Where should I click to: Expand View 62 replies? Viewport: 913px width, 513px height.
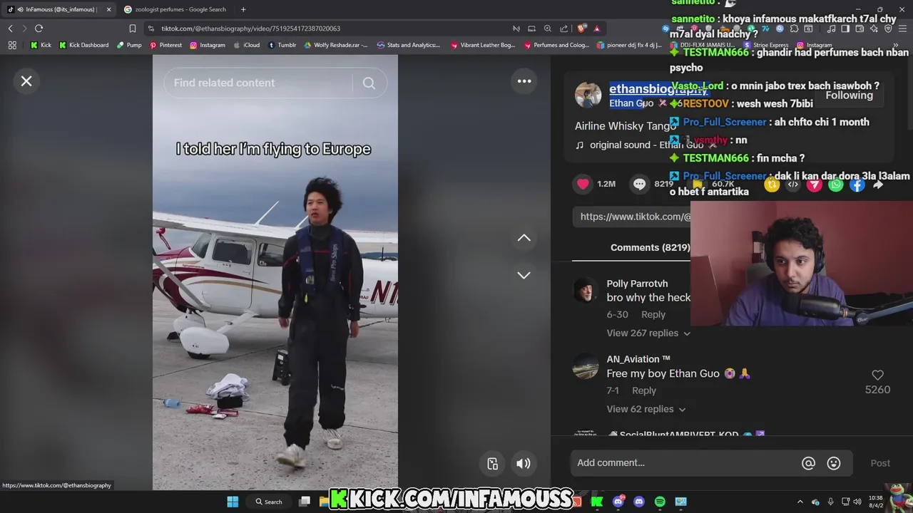coord(646,409)
